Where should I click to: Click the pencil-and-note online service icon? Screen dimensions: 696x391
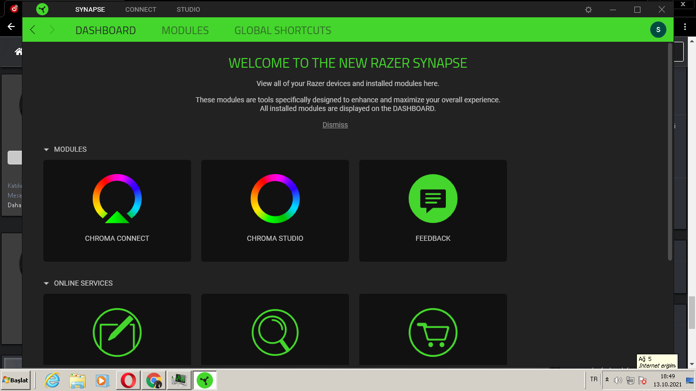[117, 332]
